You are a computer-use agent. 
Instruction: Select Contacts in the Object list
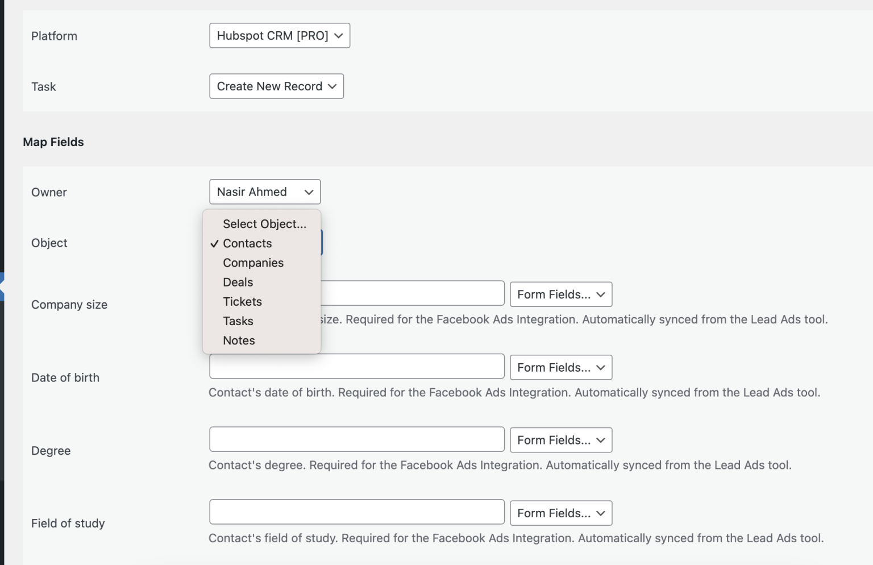point(247,243)
